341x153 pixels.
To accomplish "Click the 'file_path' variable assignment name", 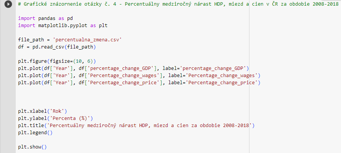I will pos(31,39).
